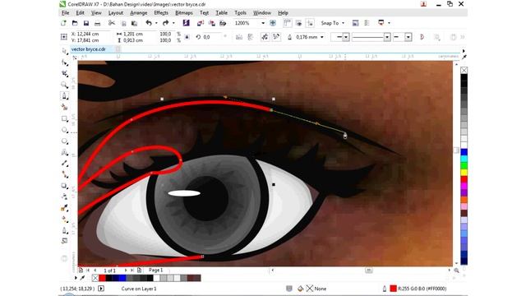Toggle Show rulers icon

click(x=287, y=23)
